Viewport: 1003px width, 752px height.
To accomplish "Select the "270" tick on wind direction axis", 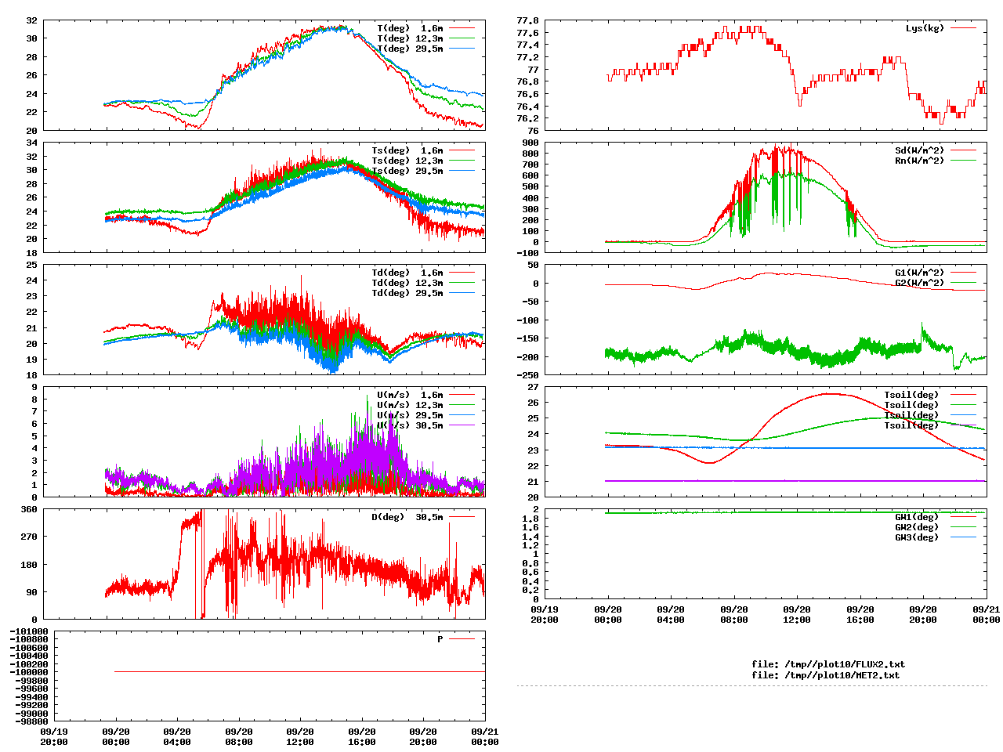I will [29, 537].
